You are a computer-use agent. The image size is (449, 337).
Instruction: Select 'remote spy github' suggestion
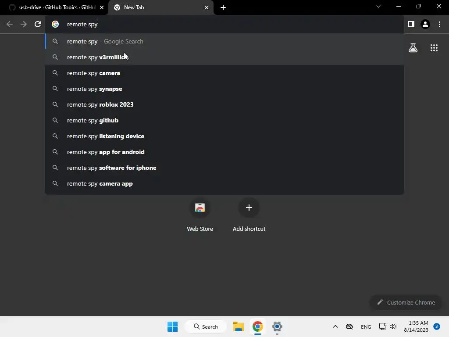[224, 120]
